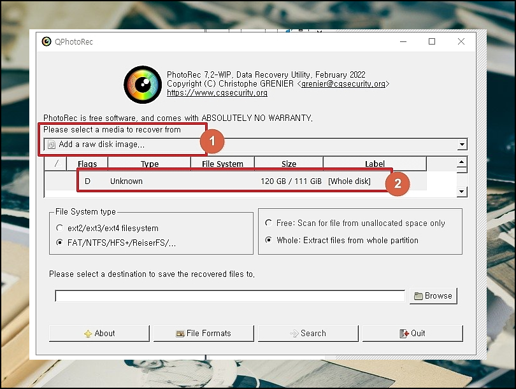The image size is (516, 389).
Task: Sort by the Type column header
Action: 150,164
